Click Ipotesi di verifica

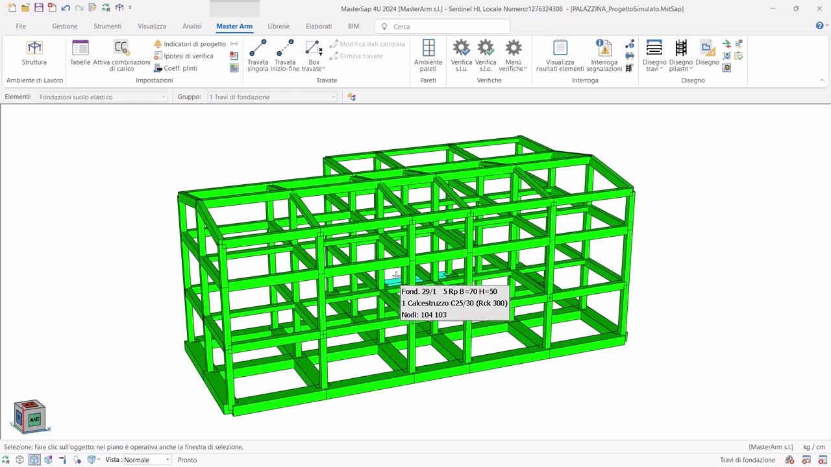(184, 56)
